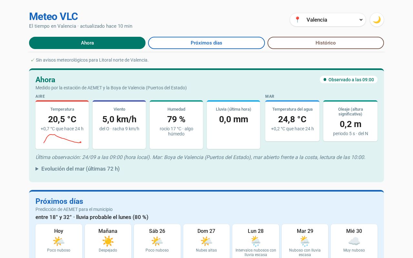Click the 'entre 18° y 32°' summary line

[x=92, y=217]
